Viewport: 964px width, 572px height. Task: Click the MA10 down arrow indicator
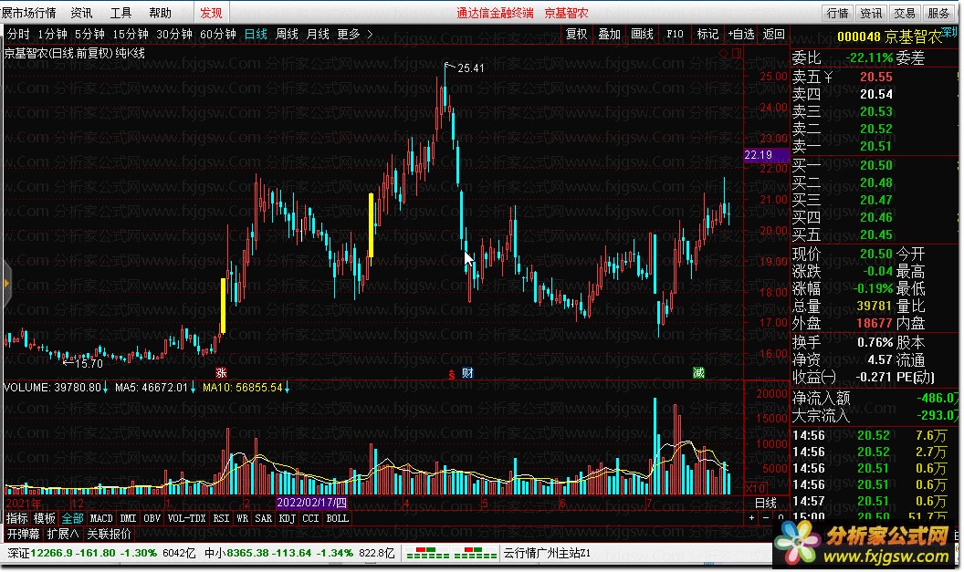pyautogui.click(x=288, y=388)
